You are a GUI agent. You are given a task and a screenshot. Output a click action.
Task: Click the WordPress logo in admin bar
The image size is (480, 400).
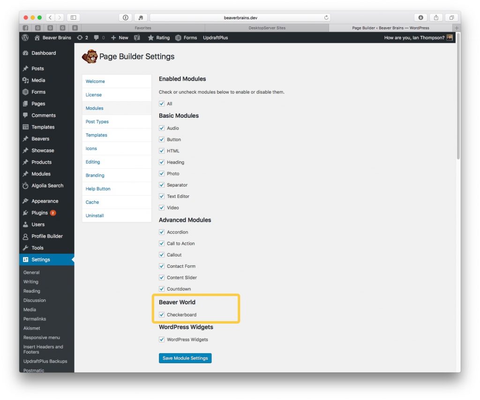click(26, 38)
